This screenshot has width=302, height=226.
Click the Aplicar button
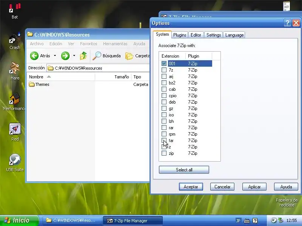pyautogui.click(x=254, y=186)
